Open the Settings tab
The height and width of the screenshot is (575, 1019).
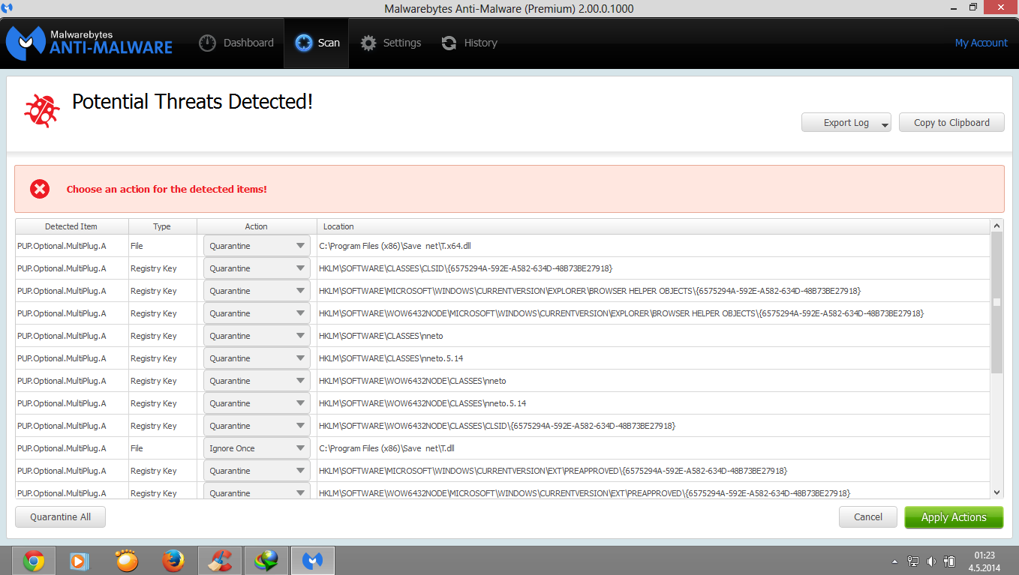tap(390, 43)
